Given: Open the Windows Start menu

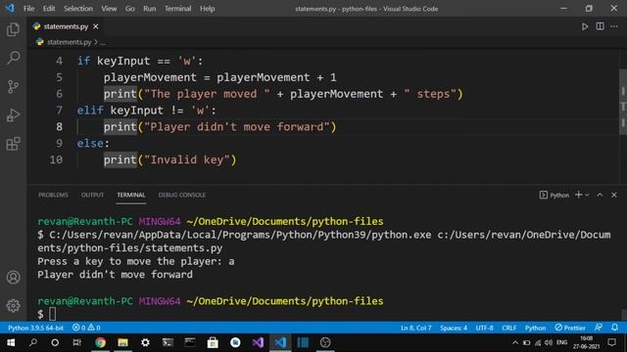Looking at the screenshot, I should click(11, 342).
